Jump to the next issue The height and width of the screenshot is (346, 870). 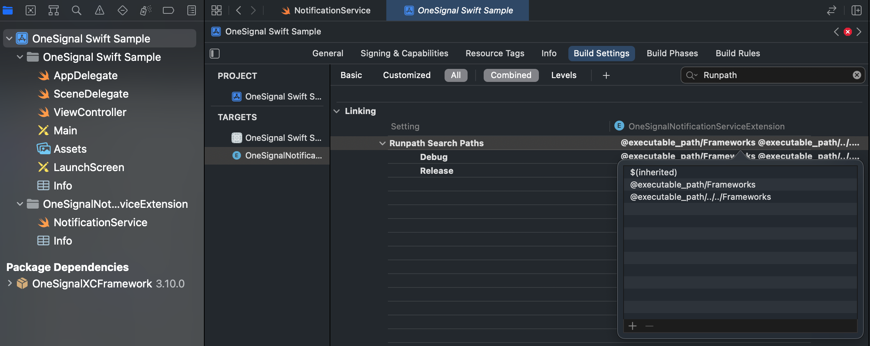[859, 32]
